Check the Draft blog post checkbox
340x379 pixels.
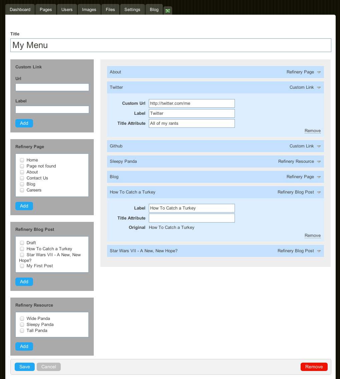click(22, 243)
